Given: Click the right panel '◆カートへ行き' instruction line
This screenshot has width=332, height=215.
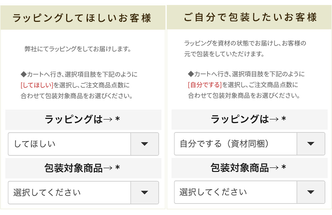Looking at the screenshot, I should click(246, 74).
